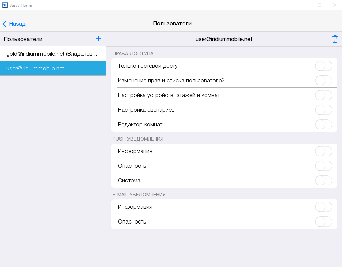Click the trash icon to delete user
The image size is (342, 267).
tap(335, 39)
